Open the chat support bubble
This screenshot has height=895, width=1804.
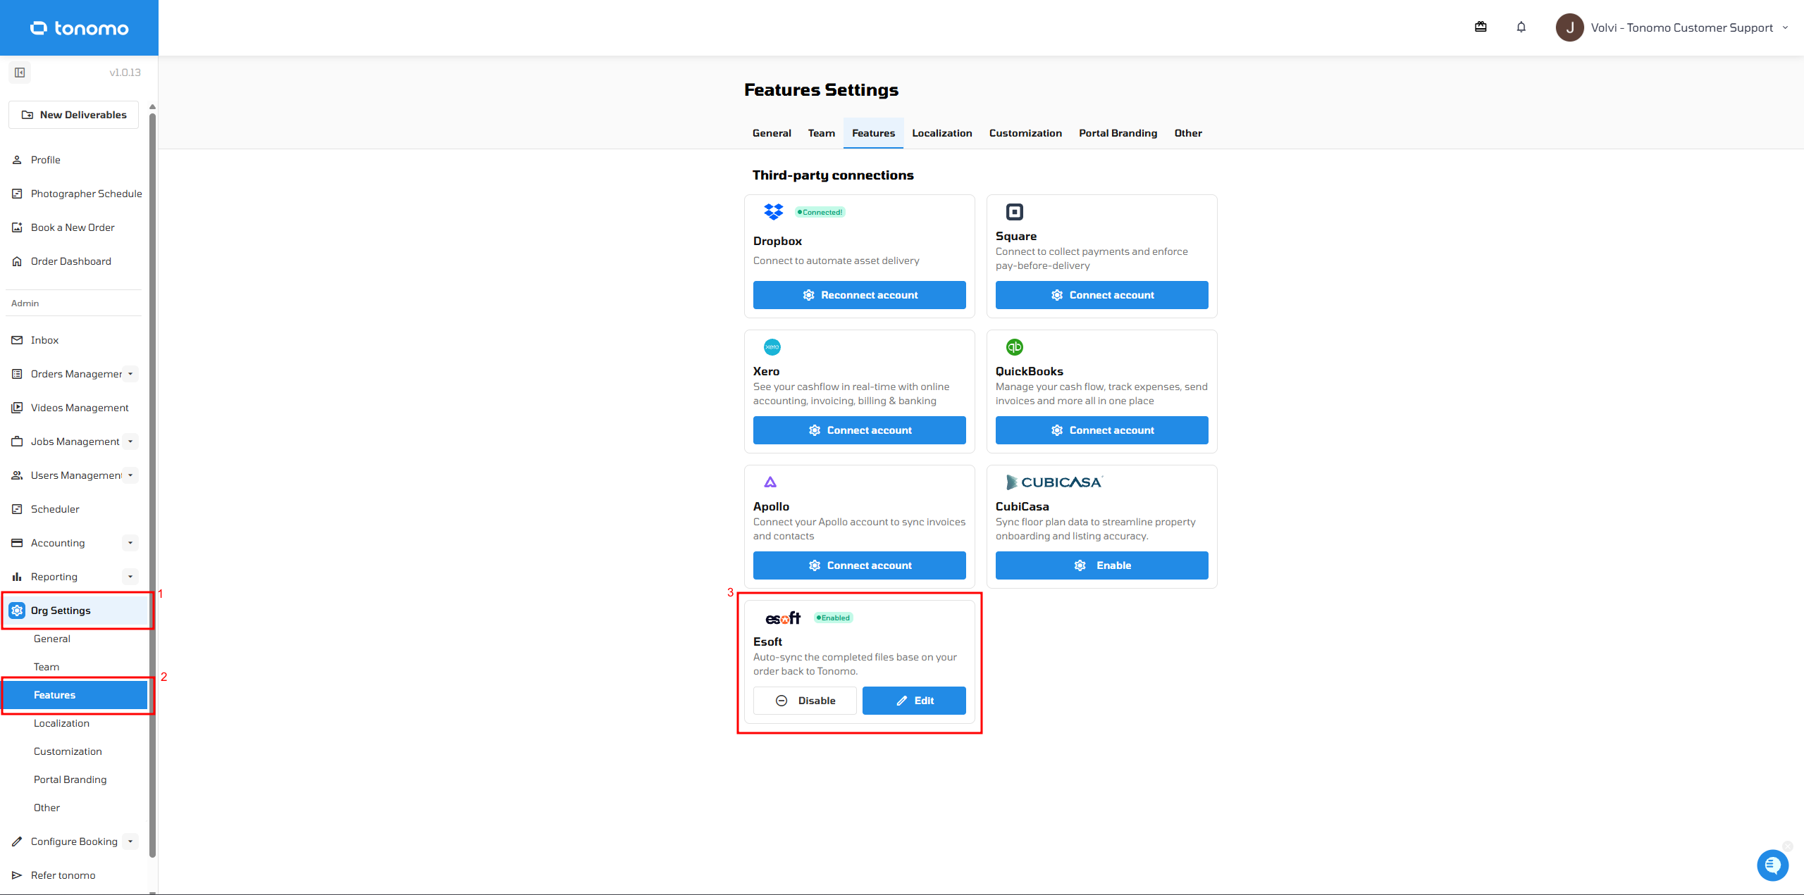point(1772,865)
